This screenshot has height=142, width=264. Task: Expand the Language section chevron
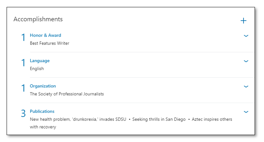pyautogui.click(x=246, y=61)
